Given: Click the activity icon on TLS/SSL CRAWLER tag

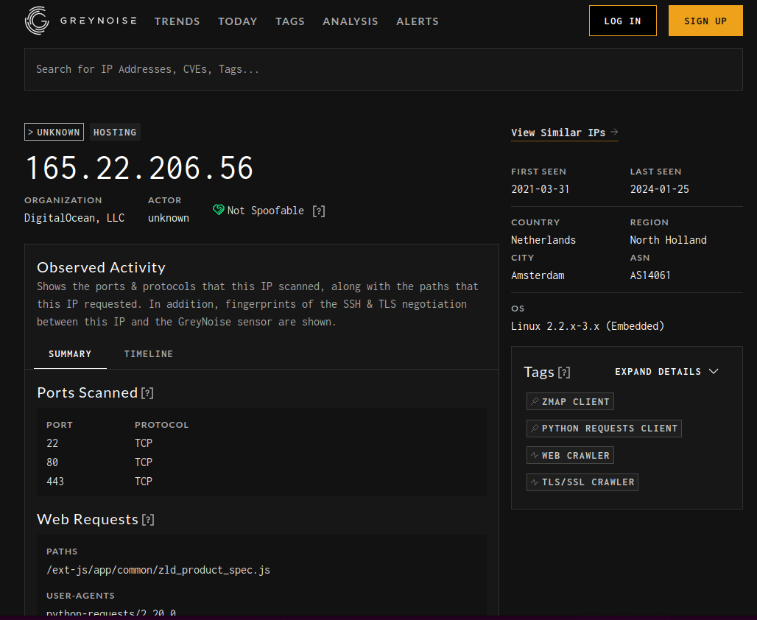Looking at the screenshot, I should click(x=535, y=482).
